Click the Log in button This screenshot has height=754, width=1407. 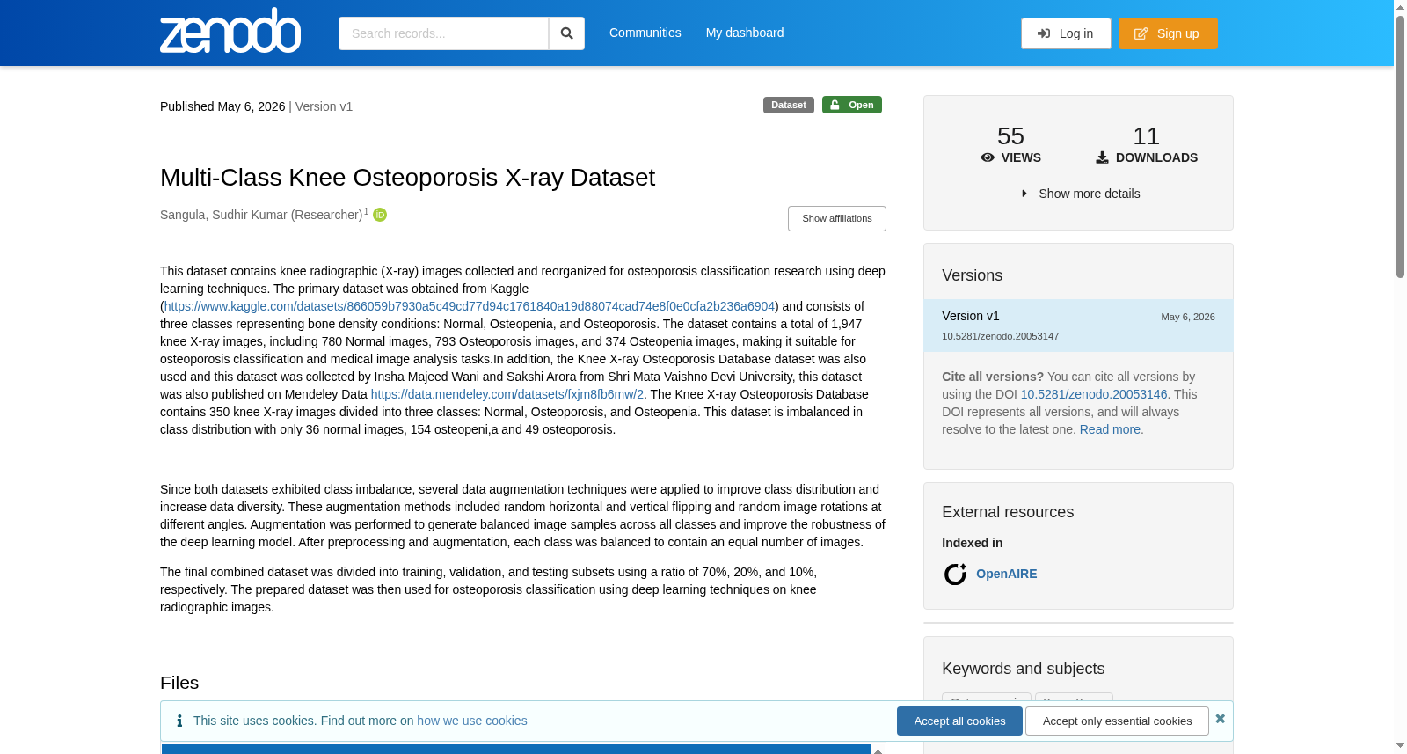pyautogui.click(x=1066, y=33)
